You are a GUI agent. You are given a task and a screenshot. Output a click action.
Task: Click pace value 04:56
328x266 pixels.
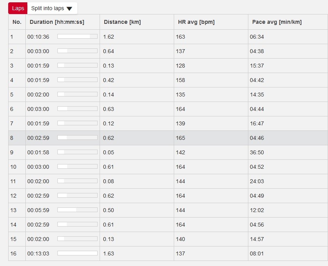coord(257,225)
